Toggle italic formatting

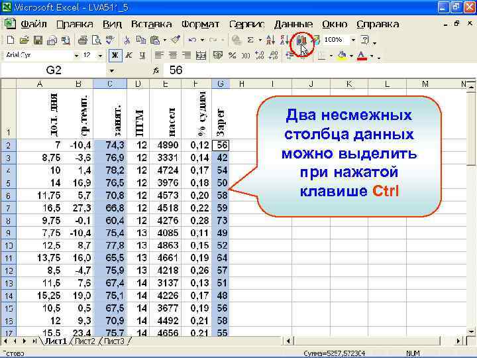(x=129, y=55)
